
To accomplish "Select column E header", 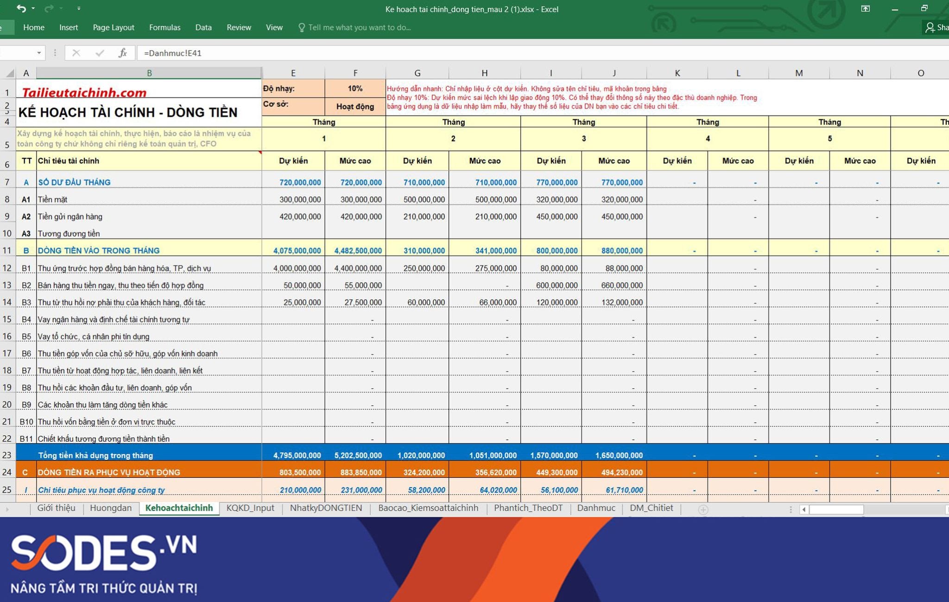I will (x=293, y=73).
